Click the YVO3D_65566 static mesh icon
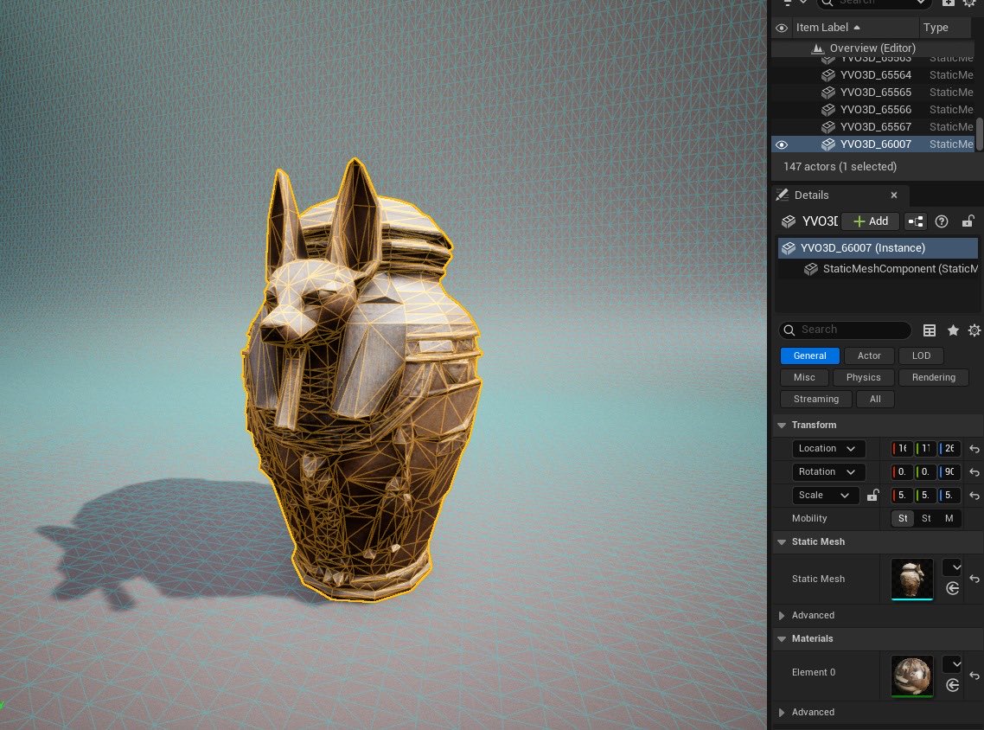 click(828, 110)
